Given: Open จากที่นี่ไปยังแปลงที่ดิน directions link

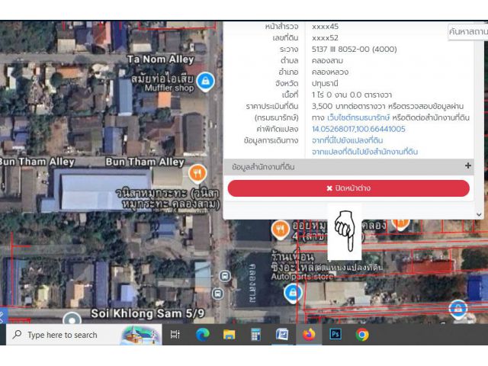Looking at the screenshot, I should click(x=348, y=140).
